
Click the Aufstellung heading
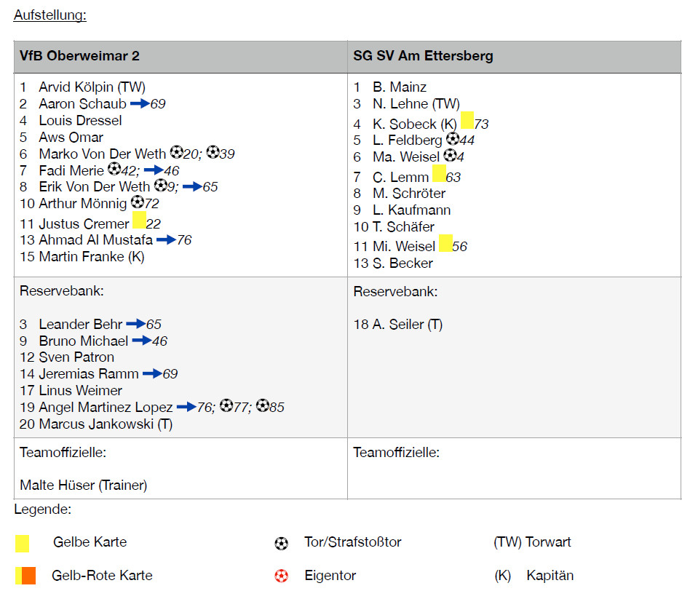49,15
